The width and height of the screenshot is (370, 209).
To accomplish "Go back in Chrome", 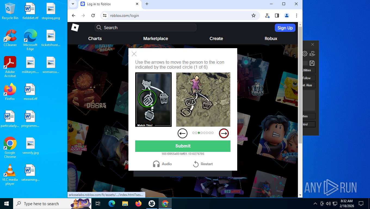I will tap(73, 16).
